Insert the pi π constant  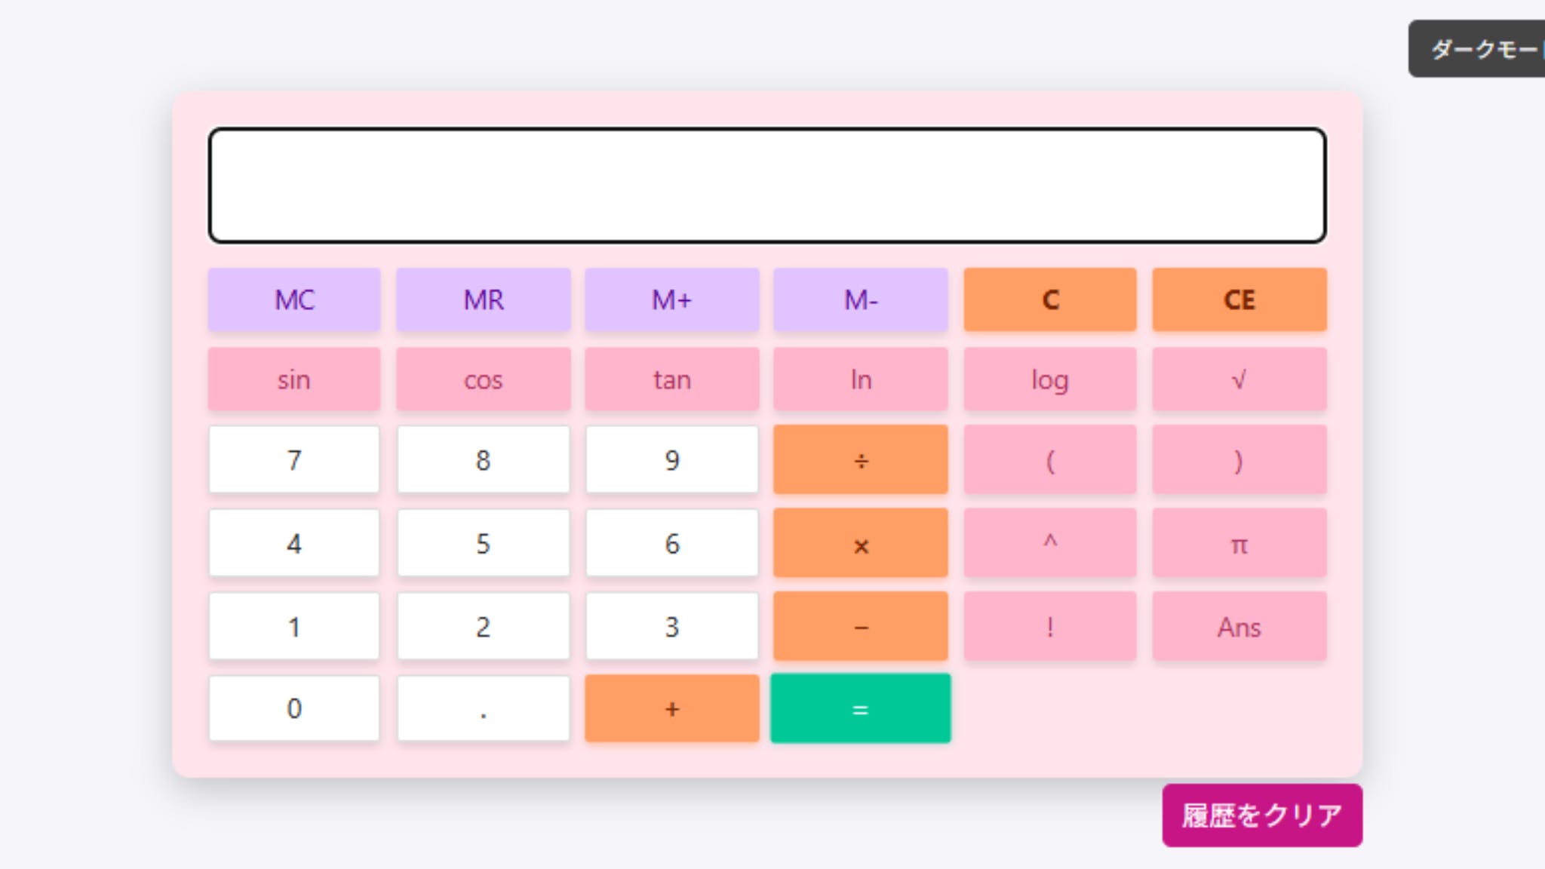coord(1239,543)
